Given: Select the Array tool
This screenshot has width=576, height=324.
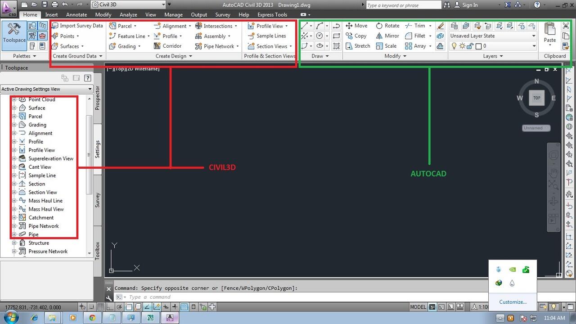Looking at the screenshot, I should click(415, 46).
